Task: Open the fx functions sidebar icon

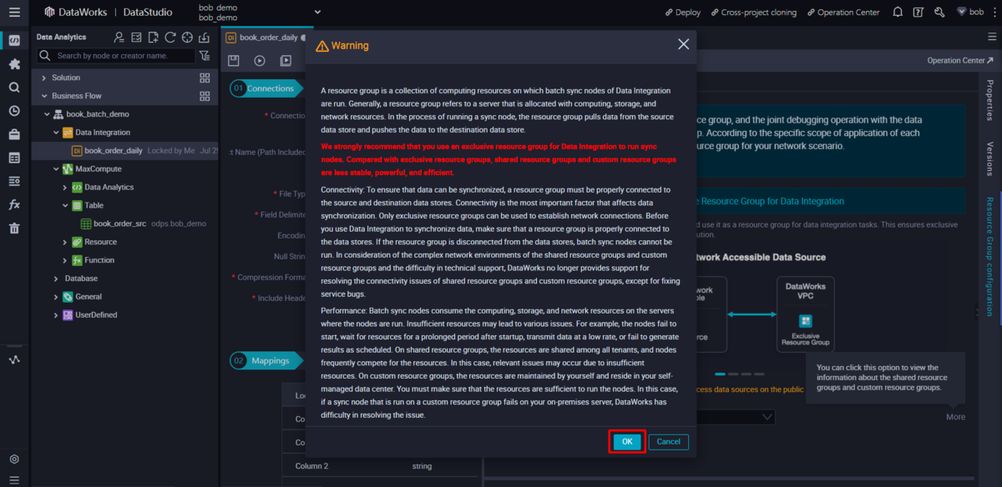Action: (14, 204)
